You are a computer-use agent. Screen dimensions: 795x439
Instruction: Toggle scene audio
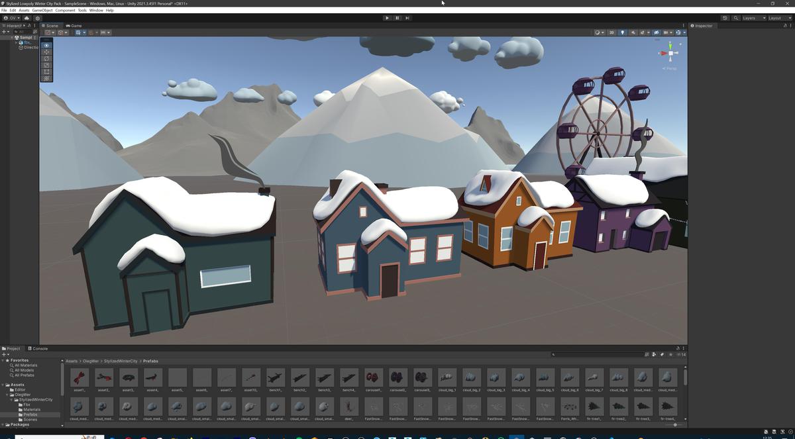point(633,32)
